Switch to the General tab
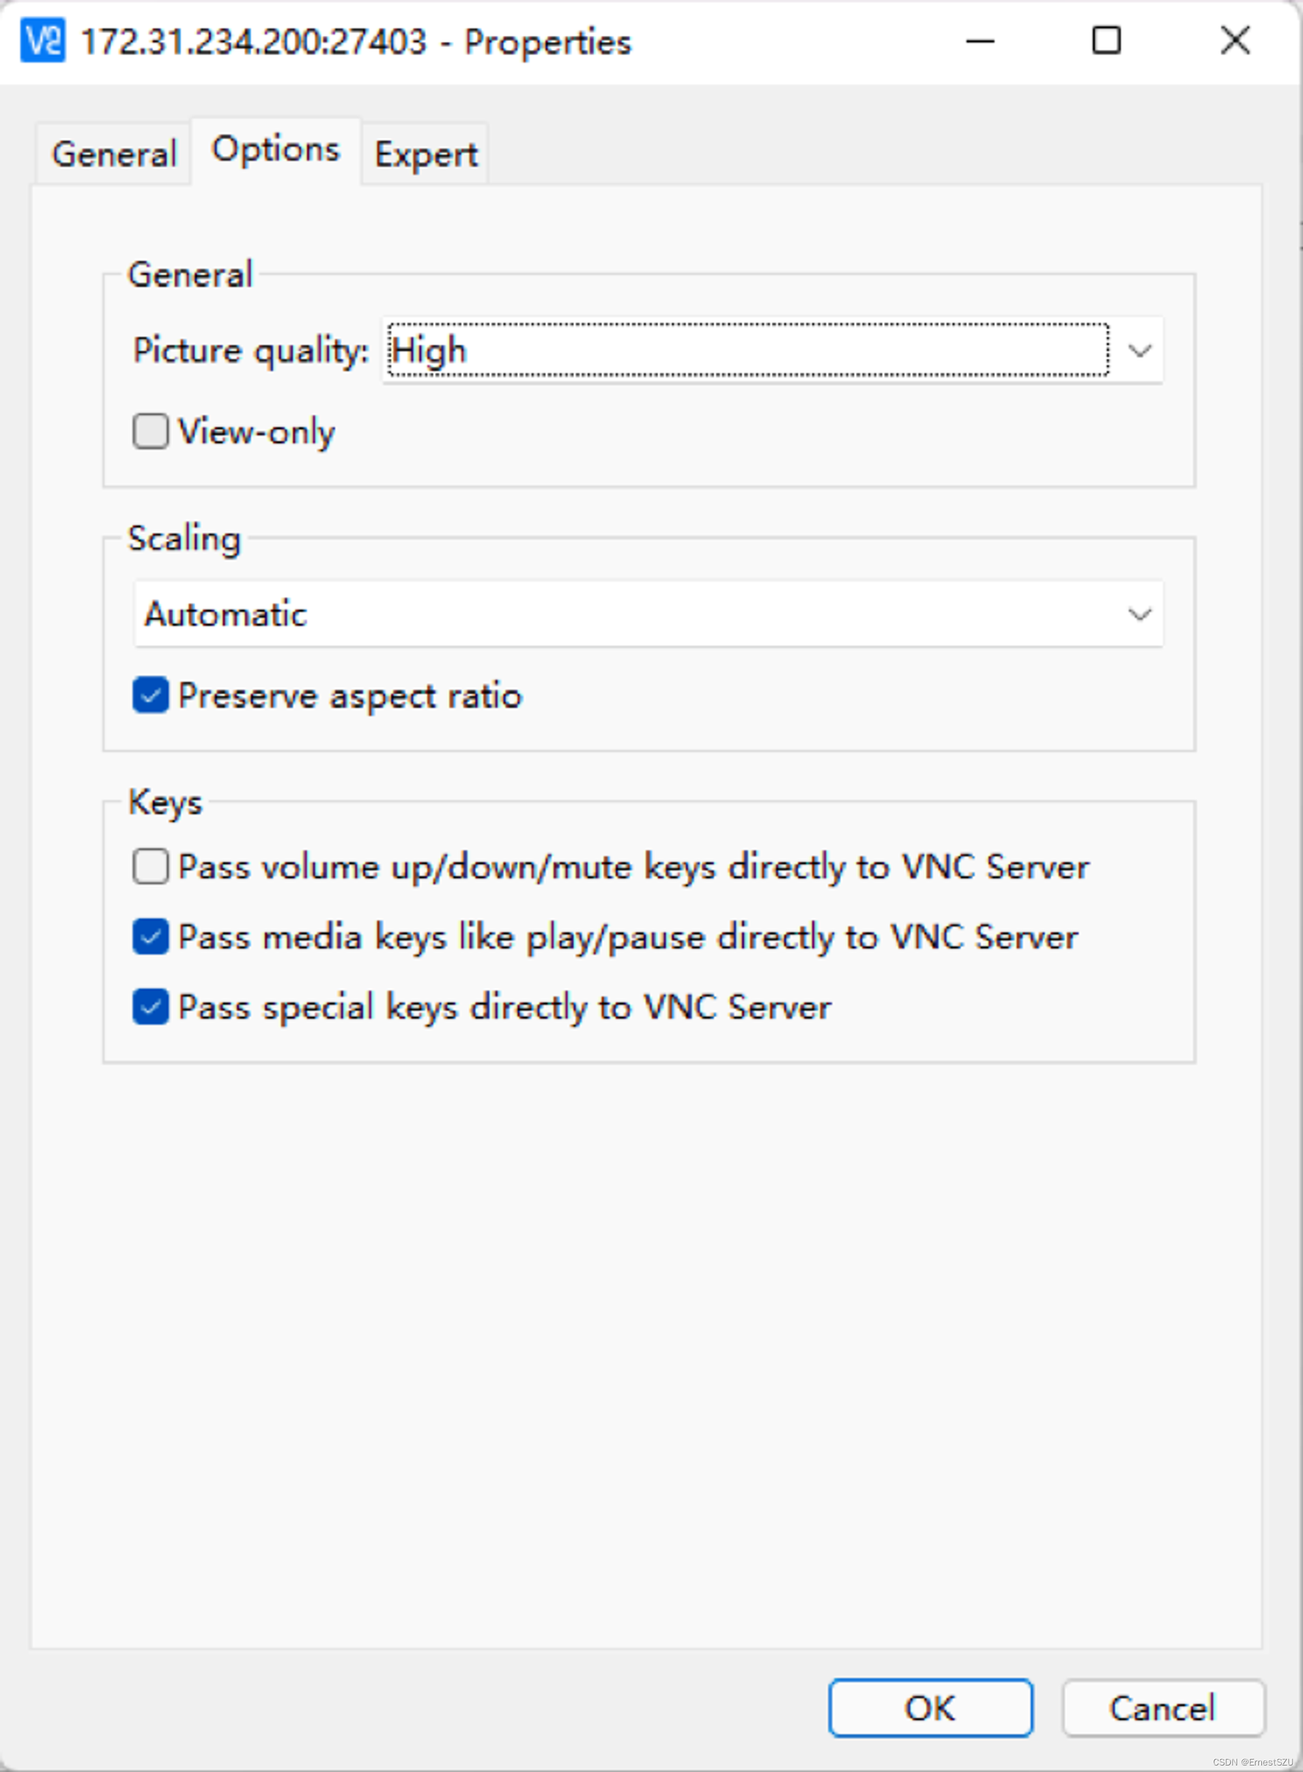This screenshot has width=1303, height=1772. click(x=113, y=153)
